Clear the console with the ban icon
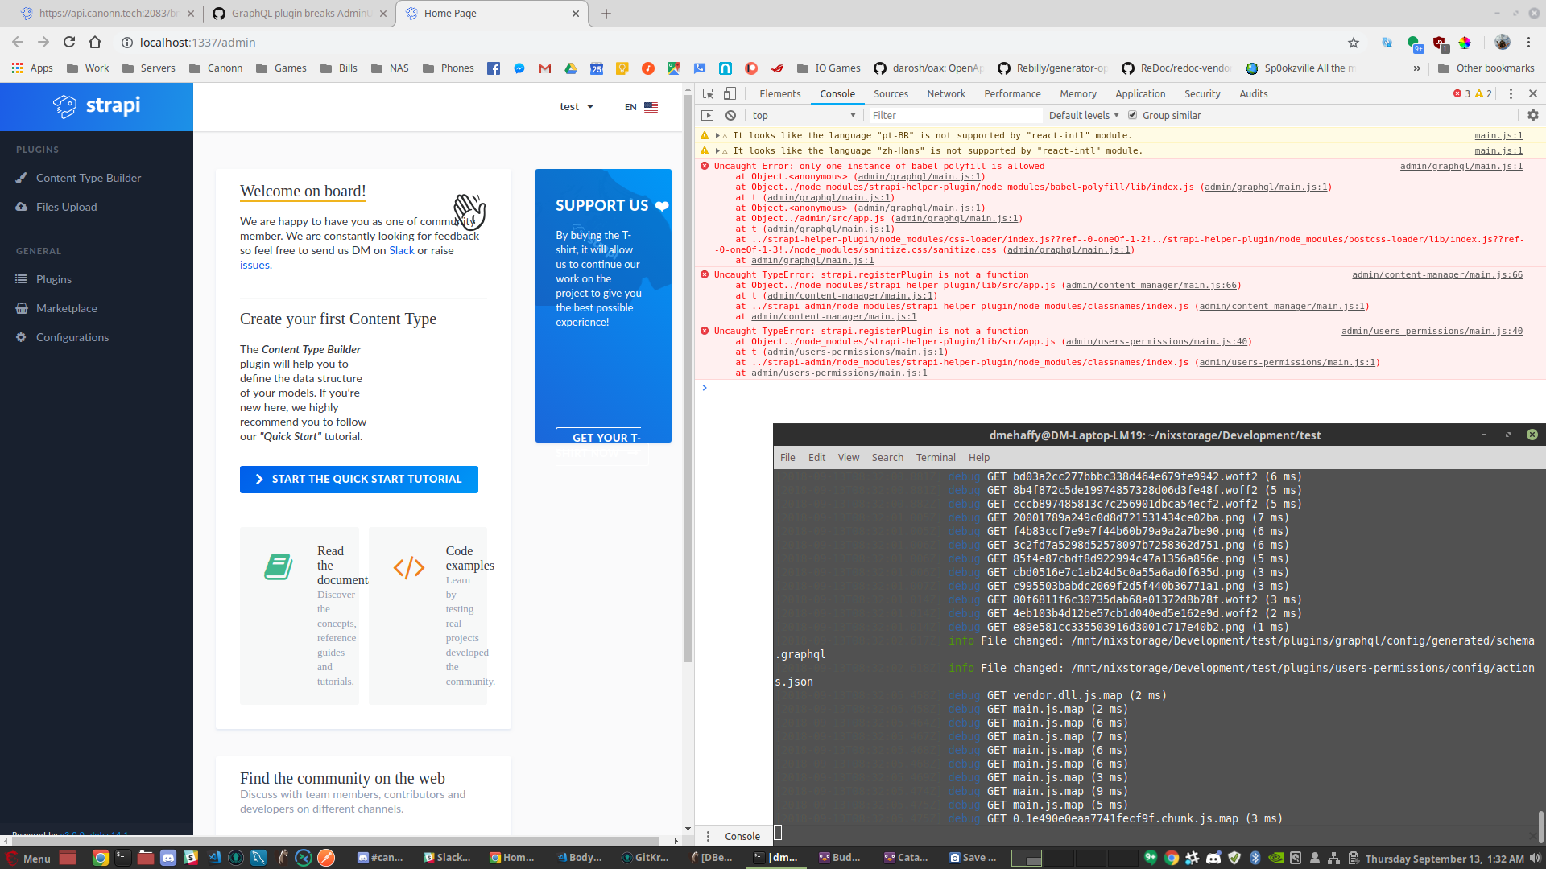 coord(730,115)
